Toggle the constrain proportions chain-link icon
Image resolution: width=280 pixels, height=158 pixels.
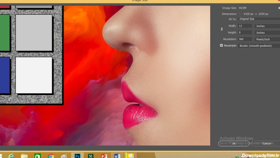point(222,29)
